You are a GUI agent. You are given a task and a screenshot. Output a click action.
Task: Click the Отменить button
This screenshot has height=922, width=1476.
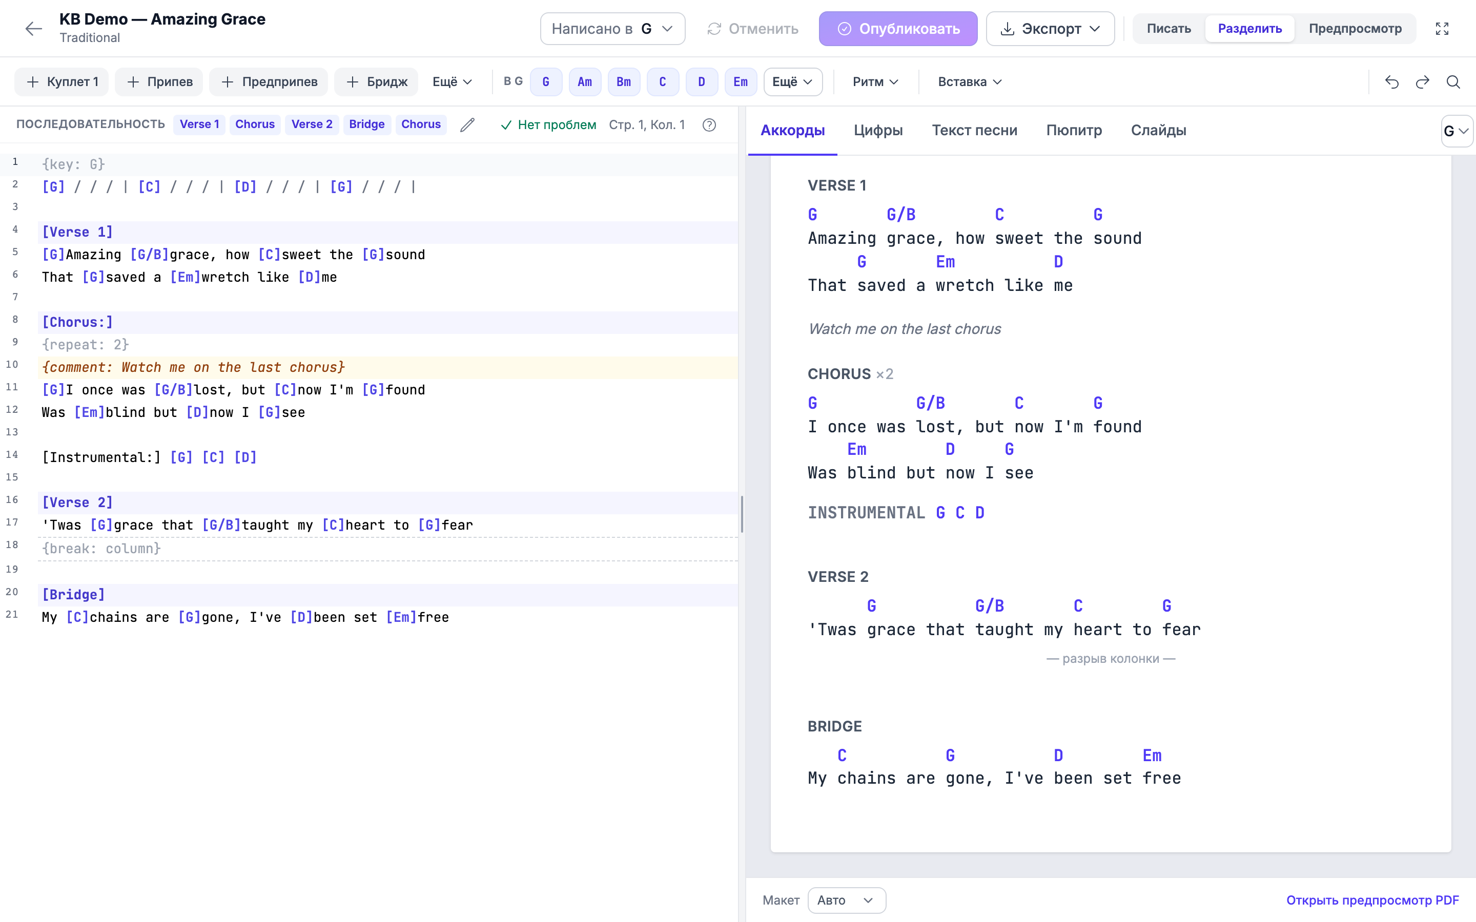click(753, 29)
